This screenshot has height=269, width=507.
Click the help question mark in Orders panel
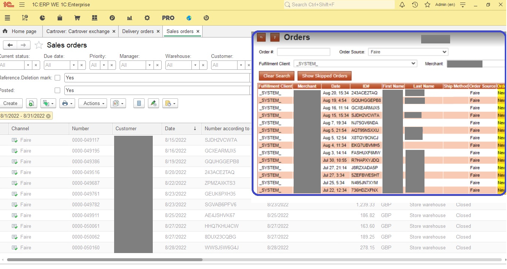point(275,37)
